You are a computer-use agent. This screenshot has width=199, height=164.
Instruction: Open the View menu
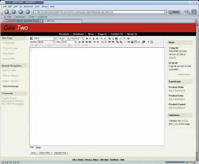pos(16,6)
